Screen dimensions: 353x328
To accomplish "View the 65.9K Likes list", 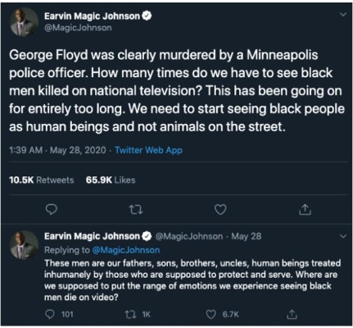I will click(x=111, y=180).
